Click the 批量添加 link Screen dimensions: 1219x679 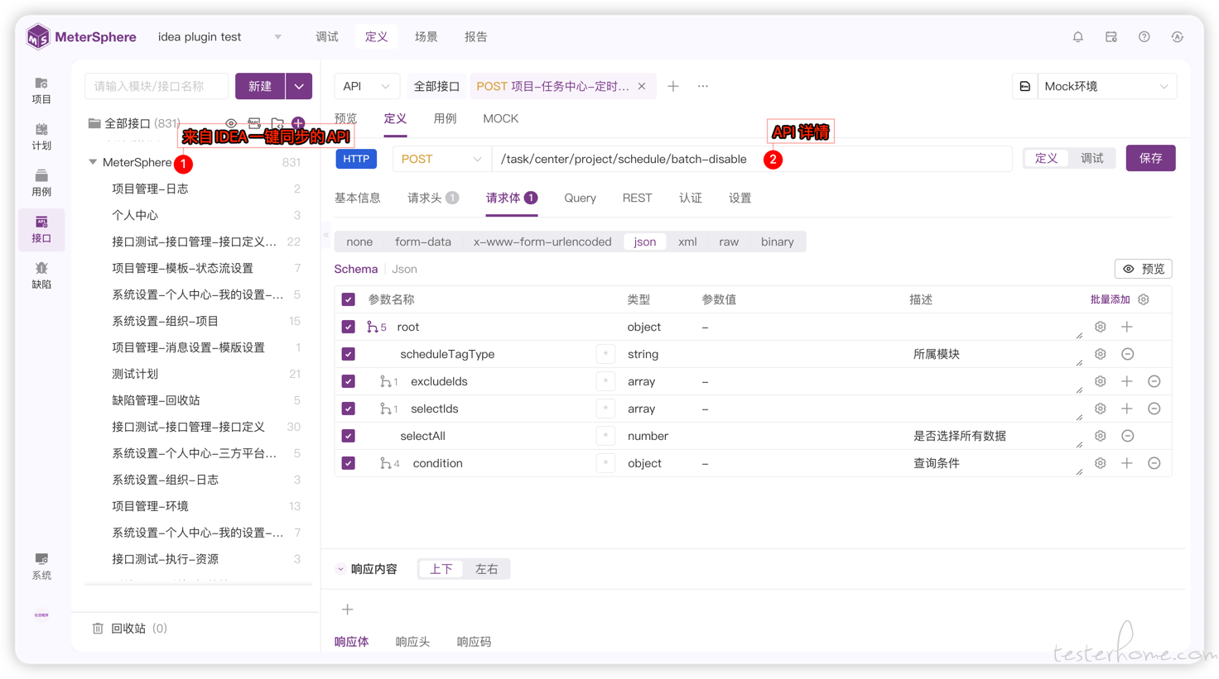point(1111,299)
